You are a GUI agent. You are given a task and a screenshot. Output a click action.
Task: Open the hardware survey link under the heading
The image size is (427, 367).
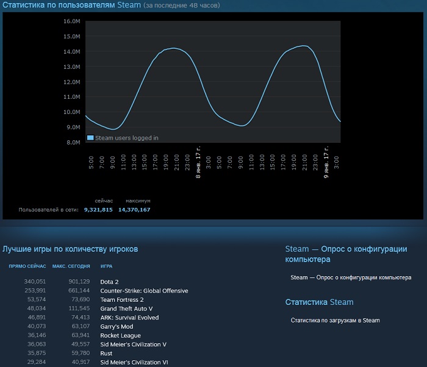click(x=351, y=278)
